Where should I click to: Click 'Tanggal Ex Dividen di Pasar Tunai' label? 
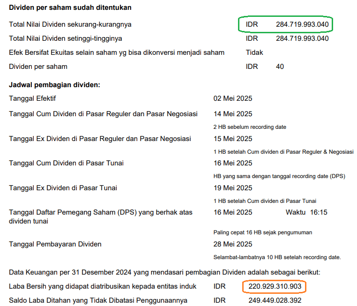(63, 188)
